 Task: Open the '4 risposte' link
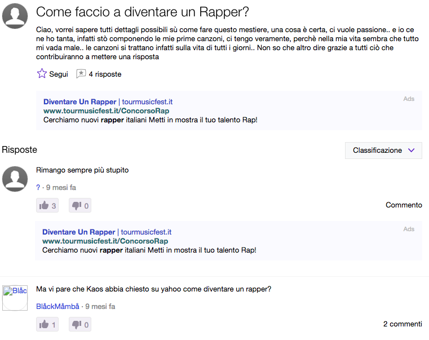tap(105, 74)
